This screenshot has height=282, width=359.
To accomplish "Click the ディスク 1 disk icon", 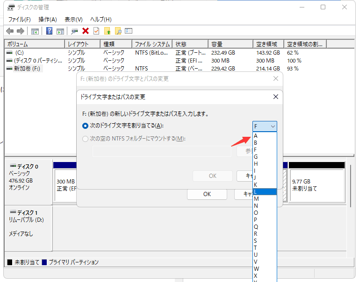I will click(13, 212).
